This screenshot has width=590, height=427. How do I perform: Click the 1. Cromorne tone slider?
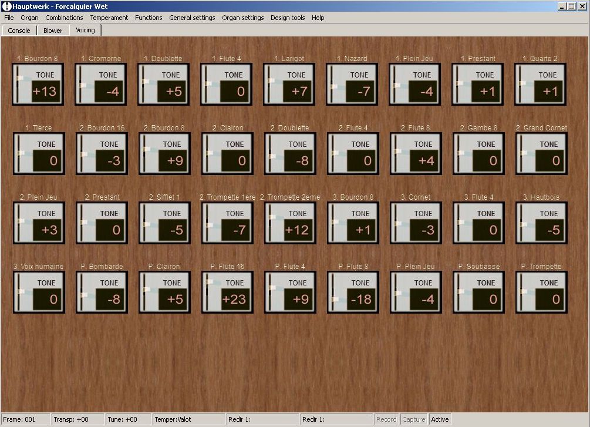pyautogui.click(x=82, y=85)
